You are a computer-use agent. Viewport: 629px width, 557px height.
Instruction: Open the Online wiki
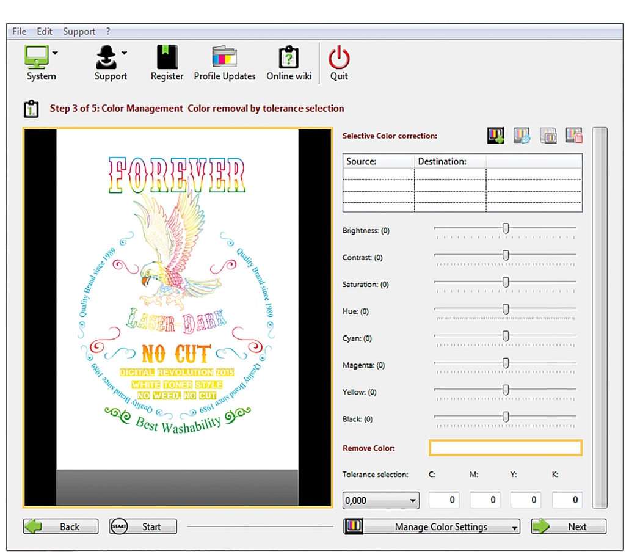click(289, 64)
